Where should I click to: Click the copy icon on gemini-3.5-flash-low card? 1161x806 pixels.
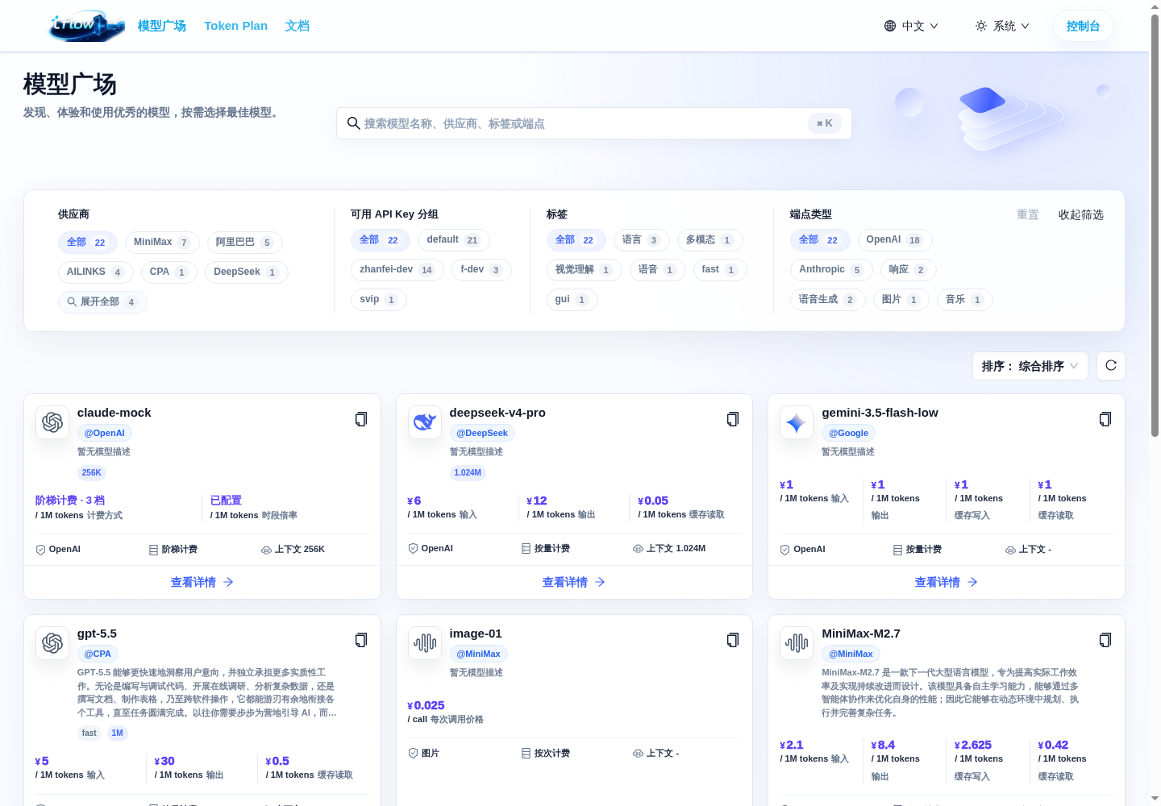[x=1105, y=419]
